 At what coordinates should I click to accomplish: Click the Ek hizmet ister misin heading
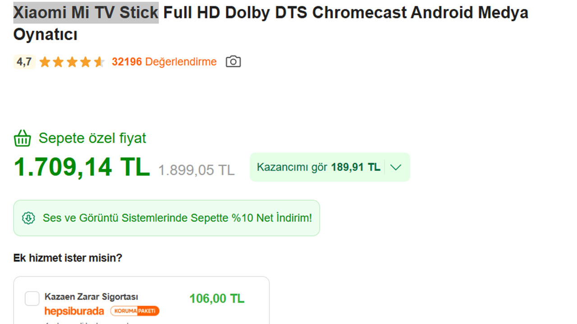68,258
